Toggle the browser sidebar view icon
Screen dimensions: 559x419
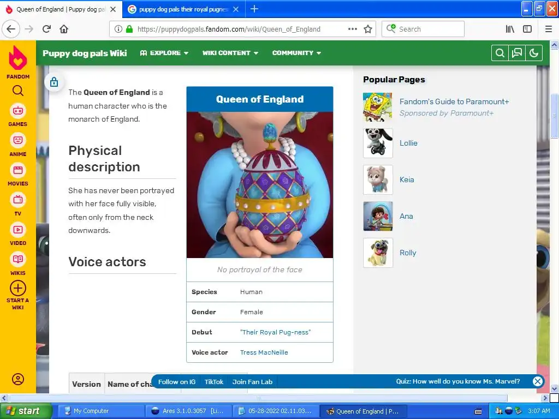[527, 29]
